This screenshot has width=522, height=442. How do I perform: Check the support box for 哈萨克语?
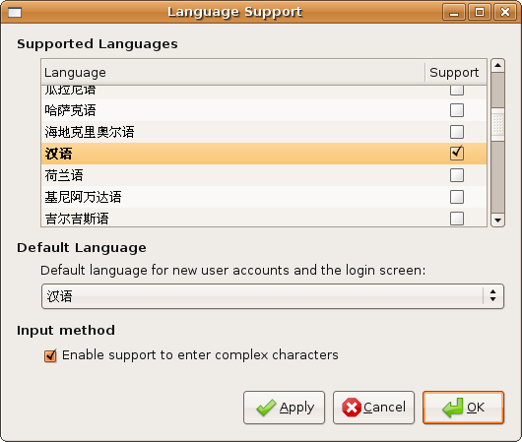click(457, 110)
